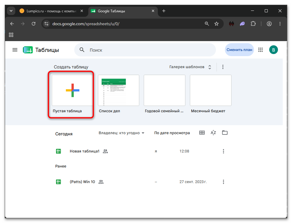This screenshot has width=292, height=223.
Task: Click the green sheet icon of Новая таблица1
Action: tap(58, 151)
